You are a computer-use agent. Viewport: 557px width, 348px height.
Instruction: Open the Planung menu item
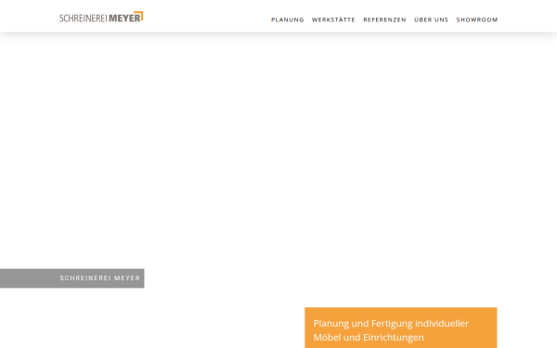pyautogui.click(x=288, y=19)
